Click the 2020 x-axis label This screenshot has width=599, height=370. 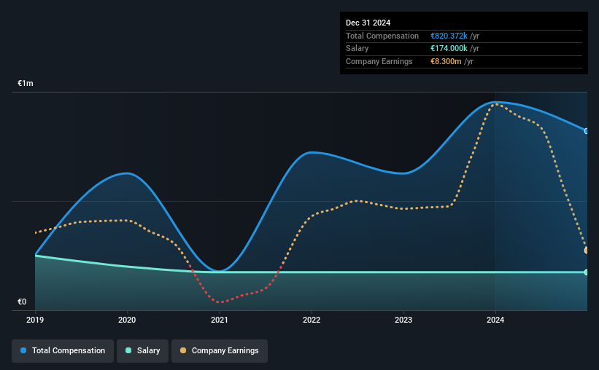tap(127, 320)
